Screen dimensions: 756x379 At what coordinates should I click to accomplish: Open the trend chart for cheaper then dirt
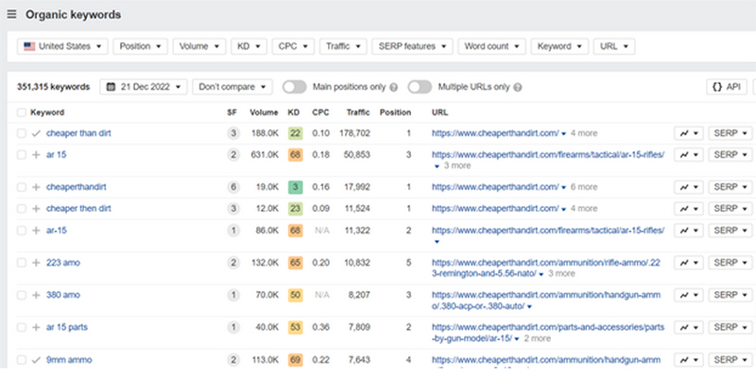(x=689, y=209)
